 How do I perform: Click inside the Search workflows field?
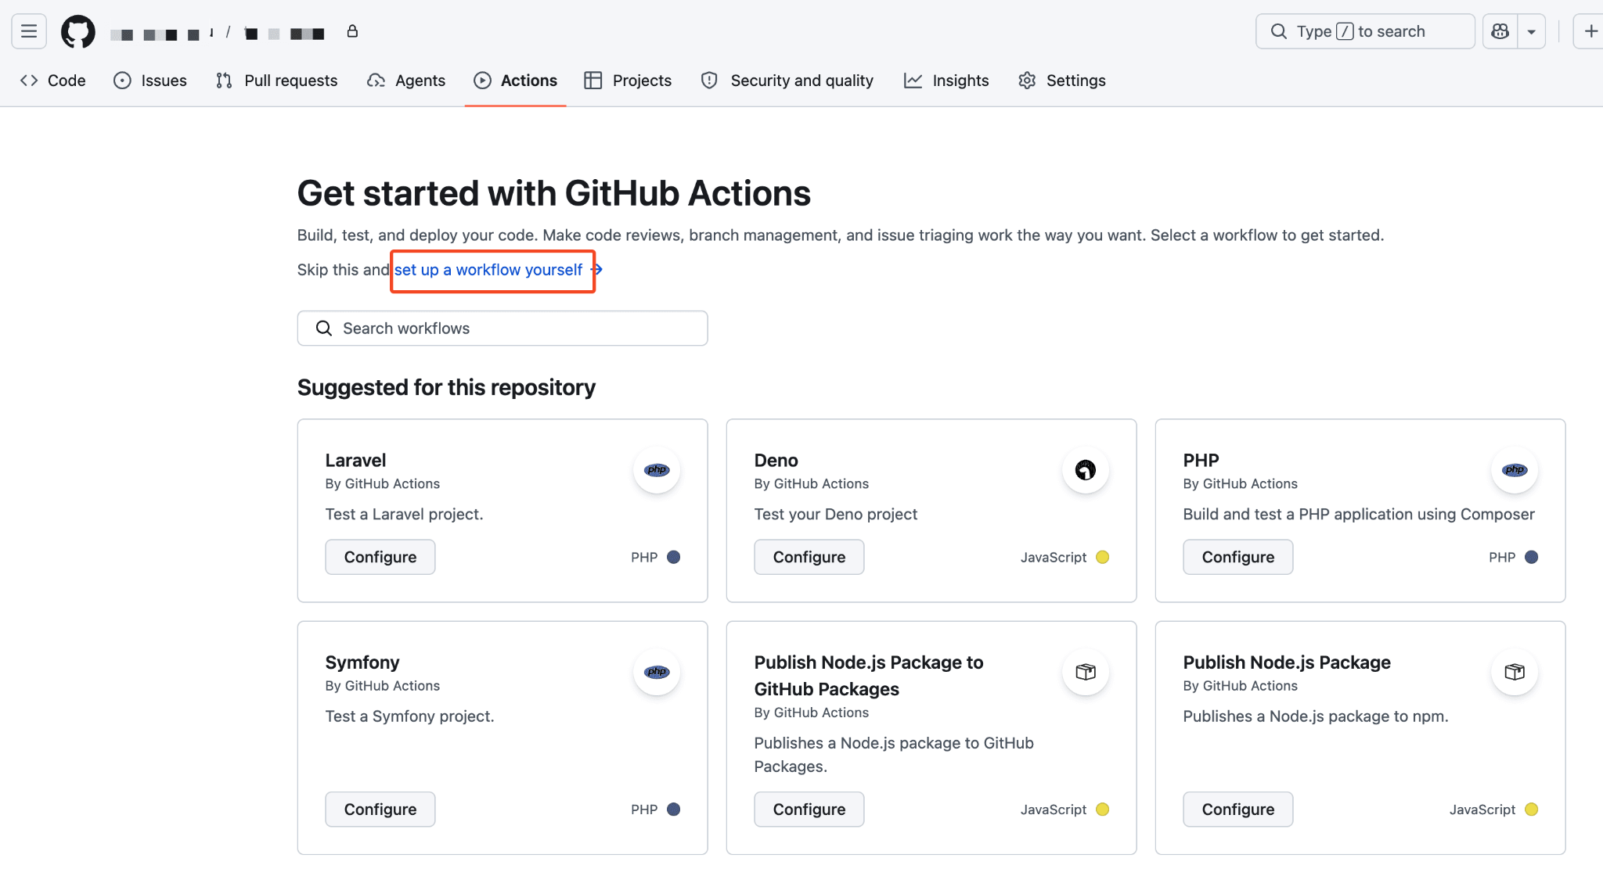502,328
